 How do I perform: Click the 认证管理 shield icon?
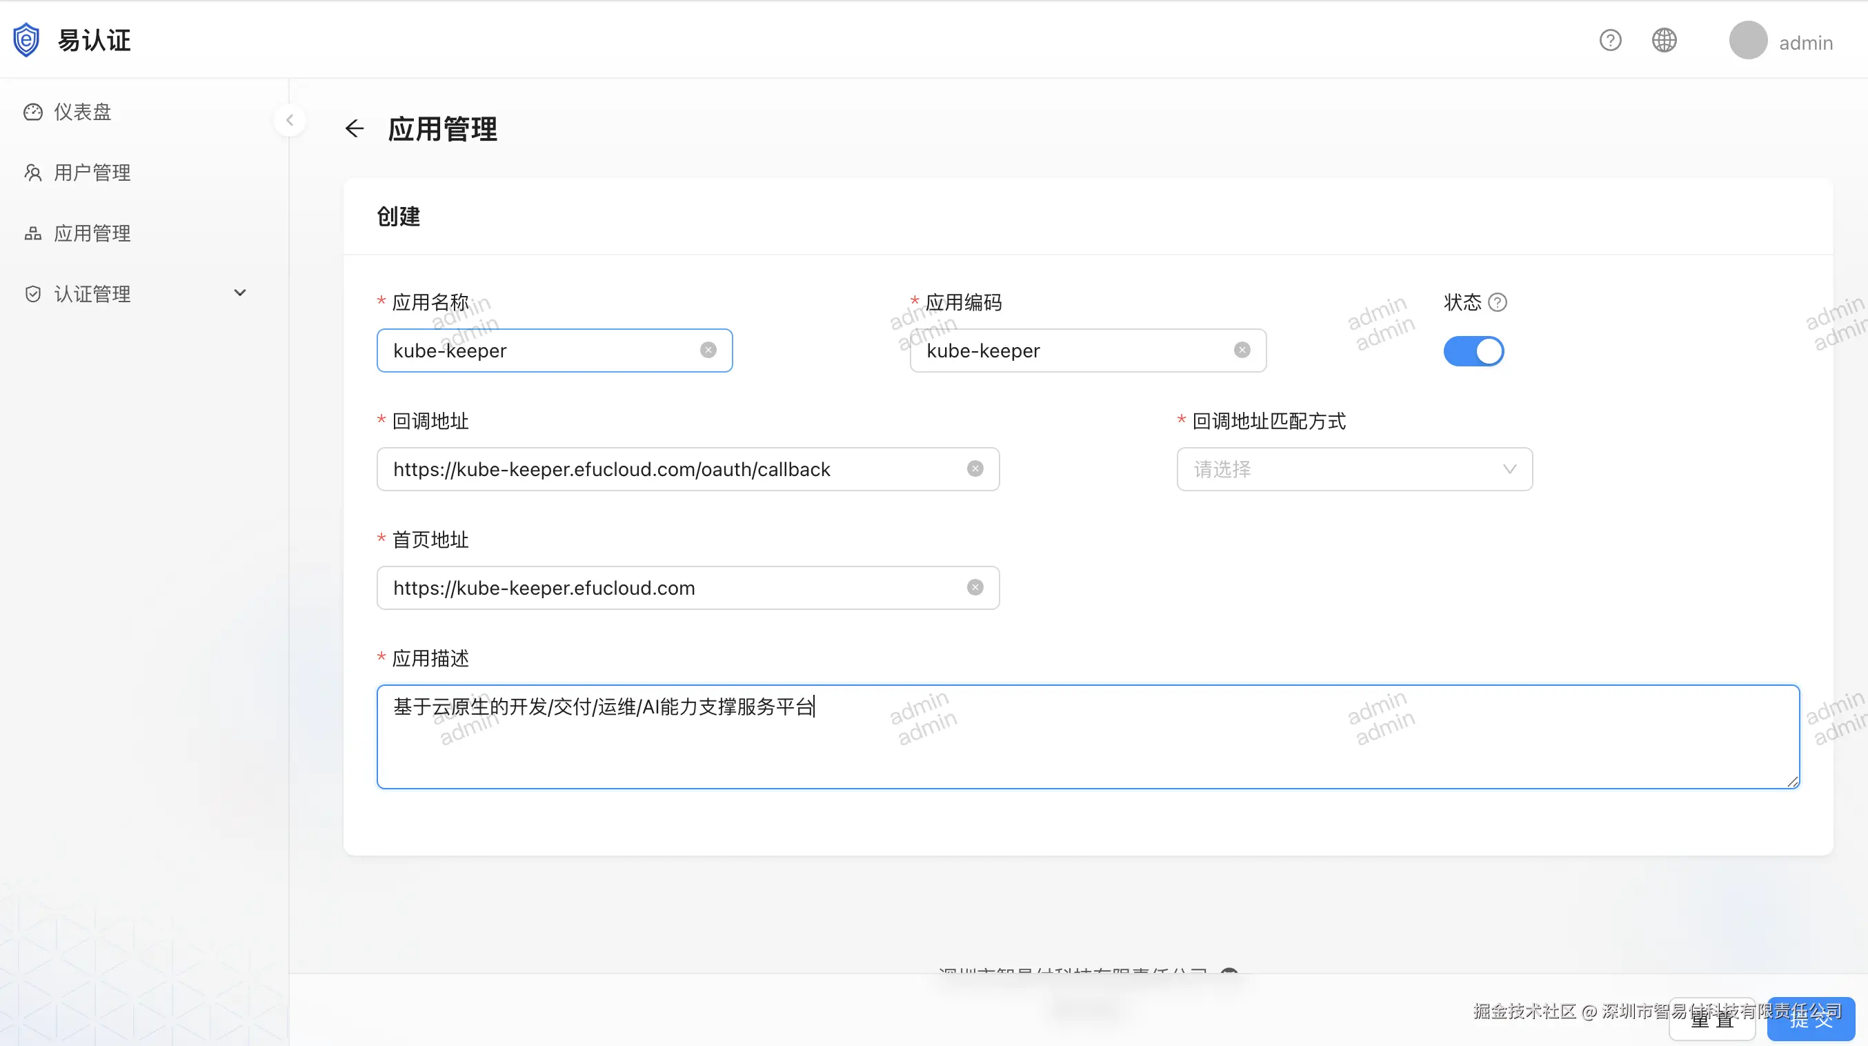pyautogui.click(x=33, y=293)
